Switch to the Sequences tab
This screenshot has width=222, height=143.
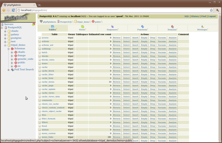pyautogui.click(x=113, y=28)
